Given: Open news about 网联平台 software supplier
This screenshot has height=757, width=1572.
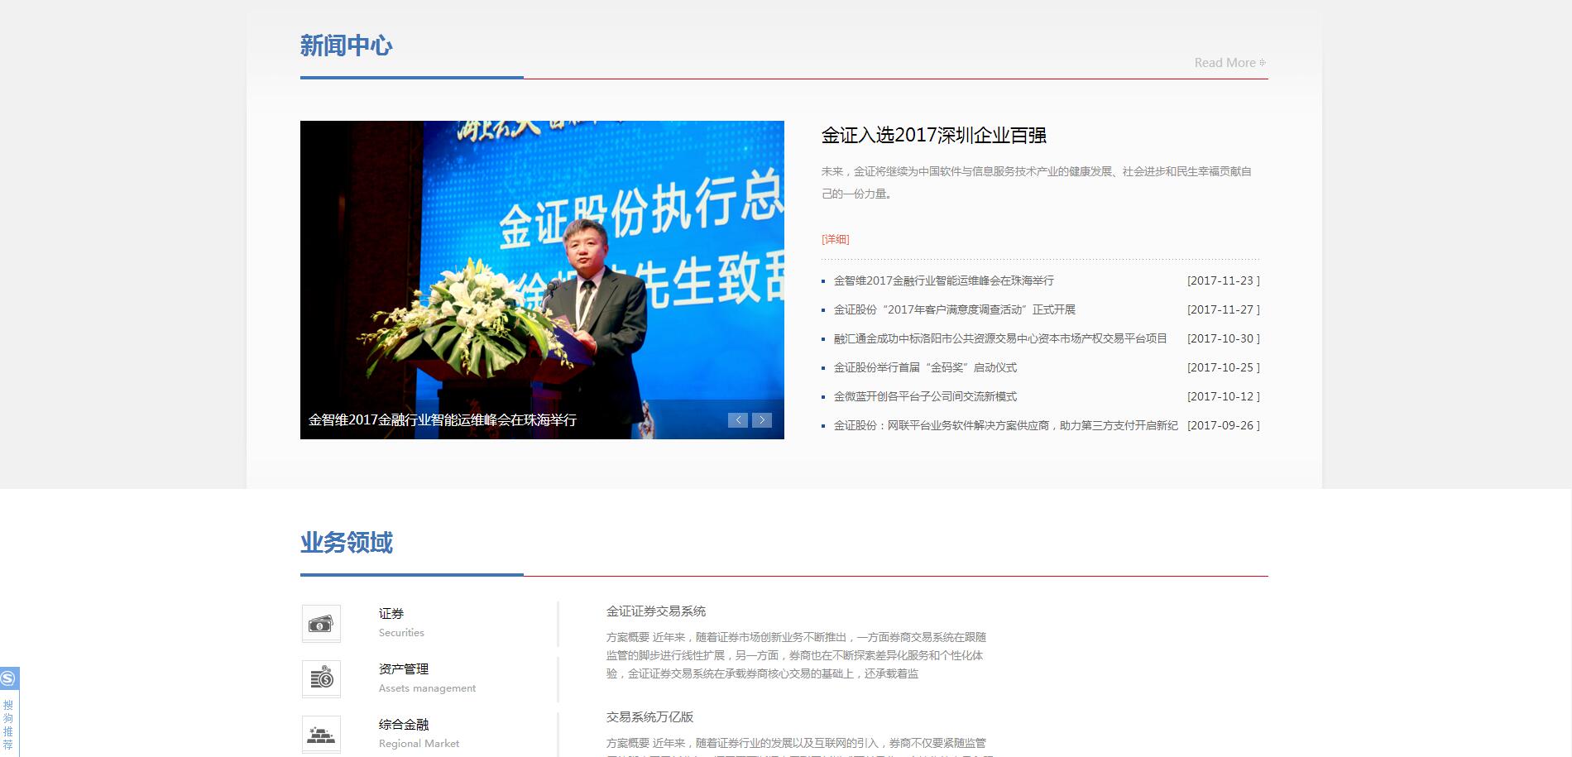Looking at the screenshot, I should tap(1005, 426).
